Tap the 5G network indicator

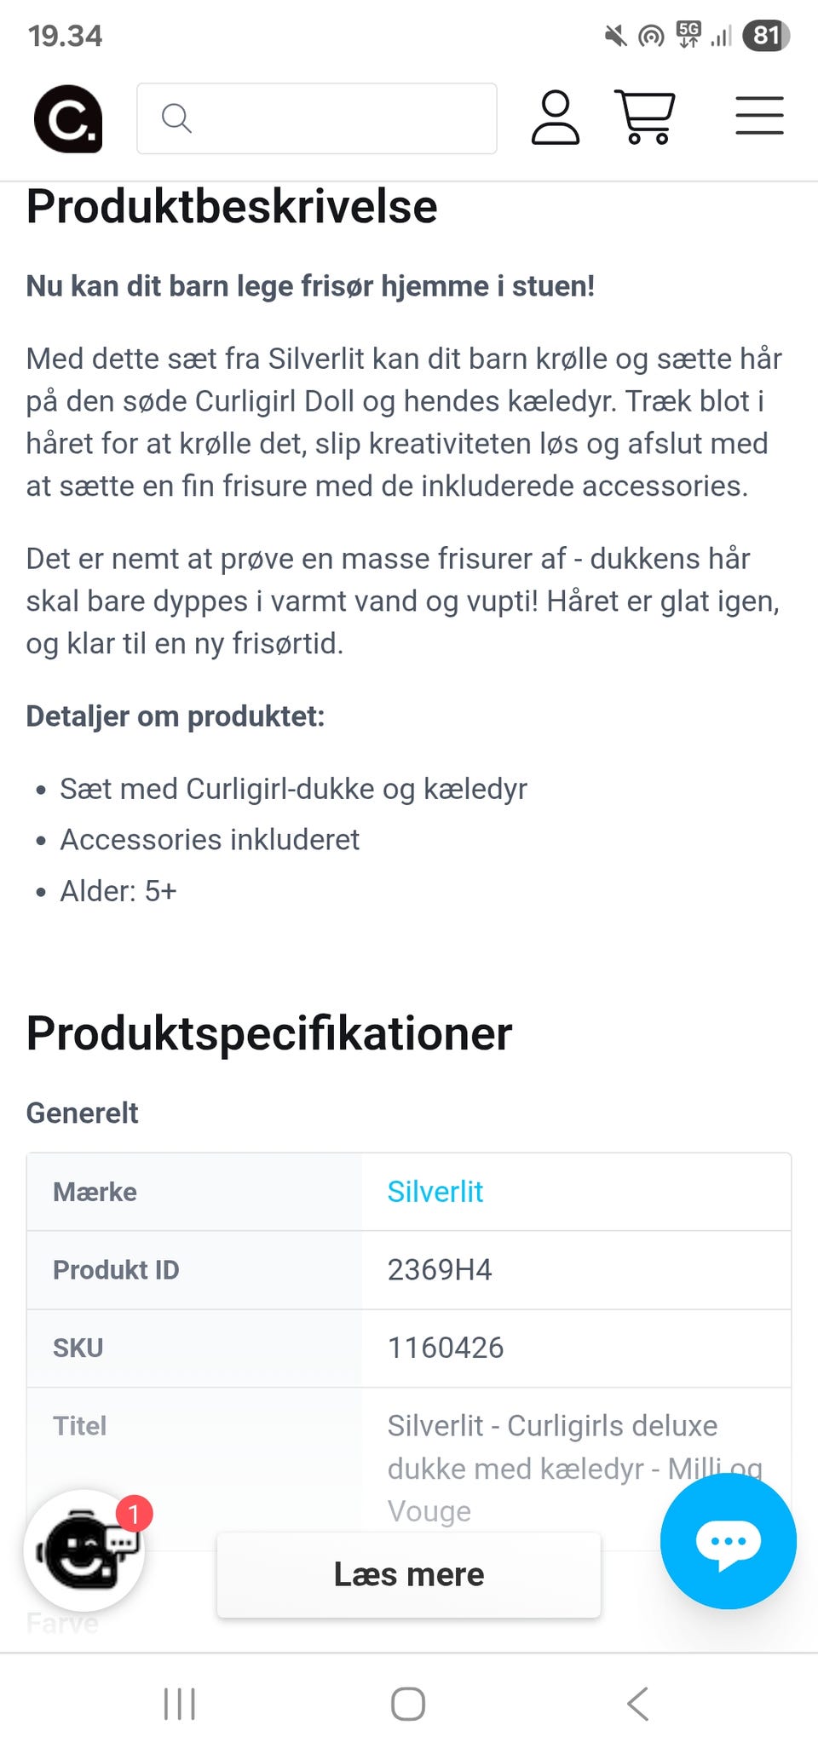pyautogui.click(x=689, y=36)
